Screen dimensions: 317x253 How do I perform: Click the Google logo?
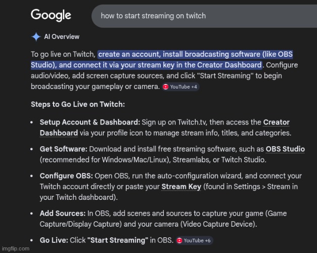(x=51, y=15)
